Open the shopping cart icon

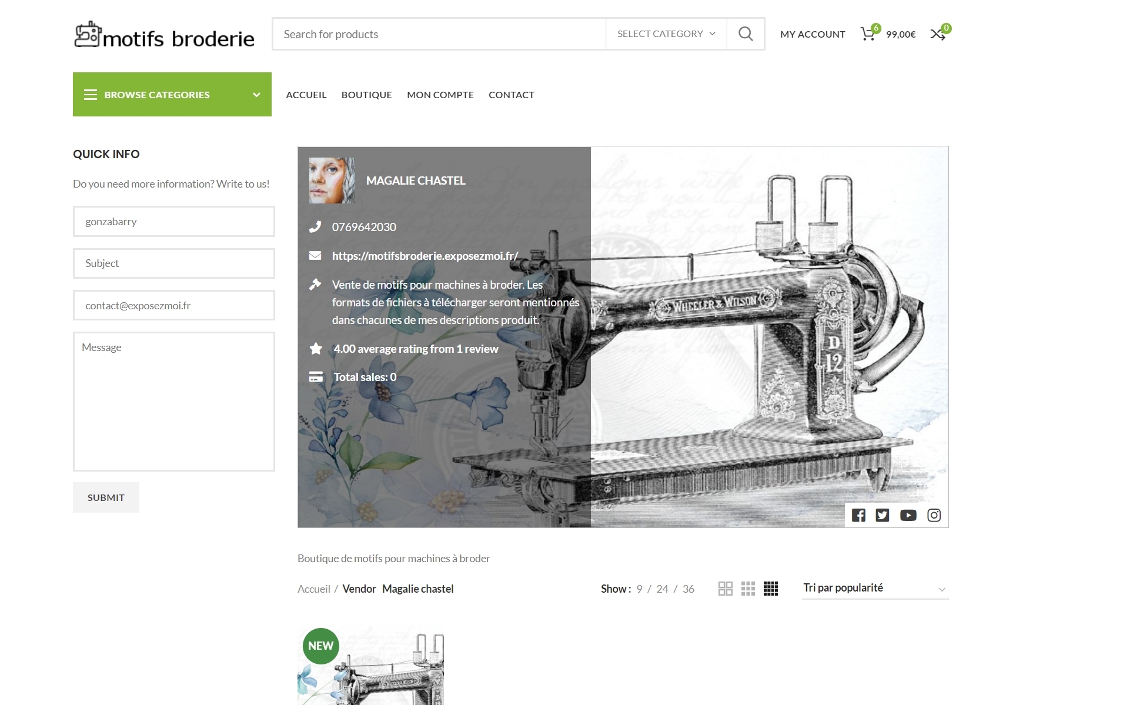(868, 34)
